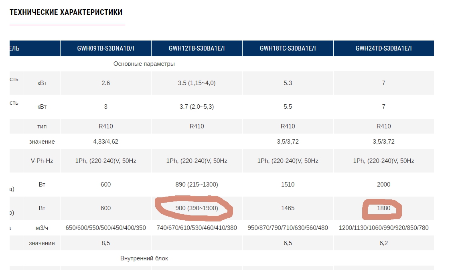Select column header GWH24TD-S3DBA1E/I
The image size is (454, 270).
384,49
